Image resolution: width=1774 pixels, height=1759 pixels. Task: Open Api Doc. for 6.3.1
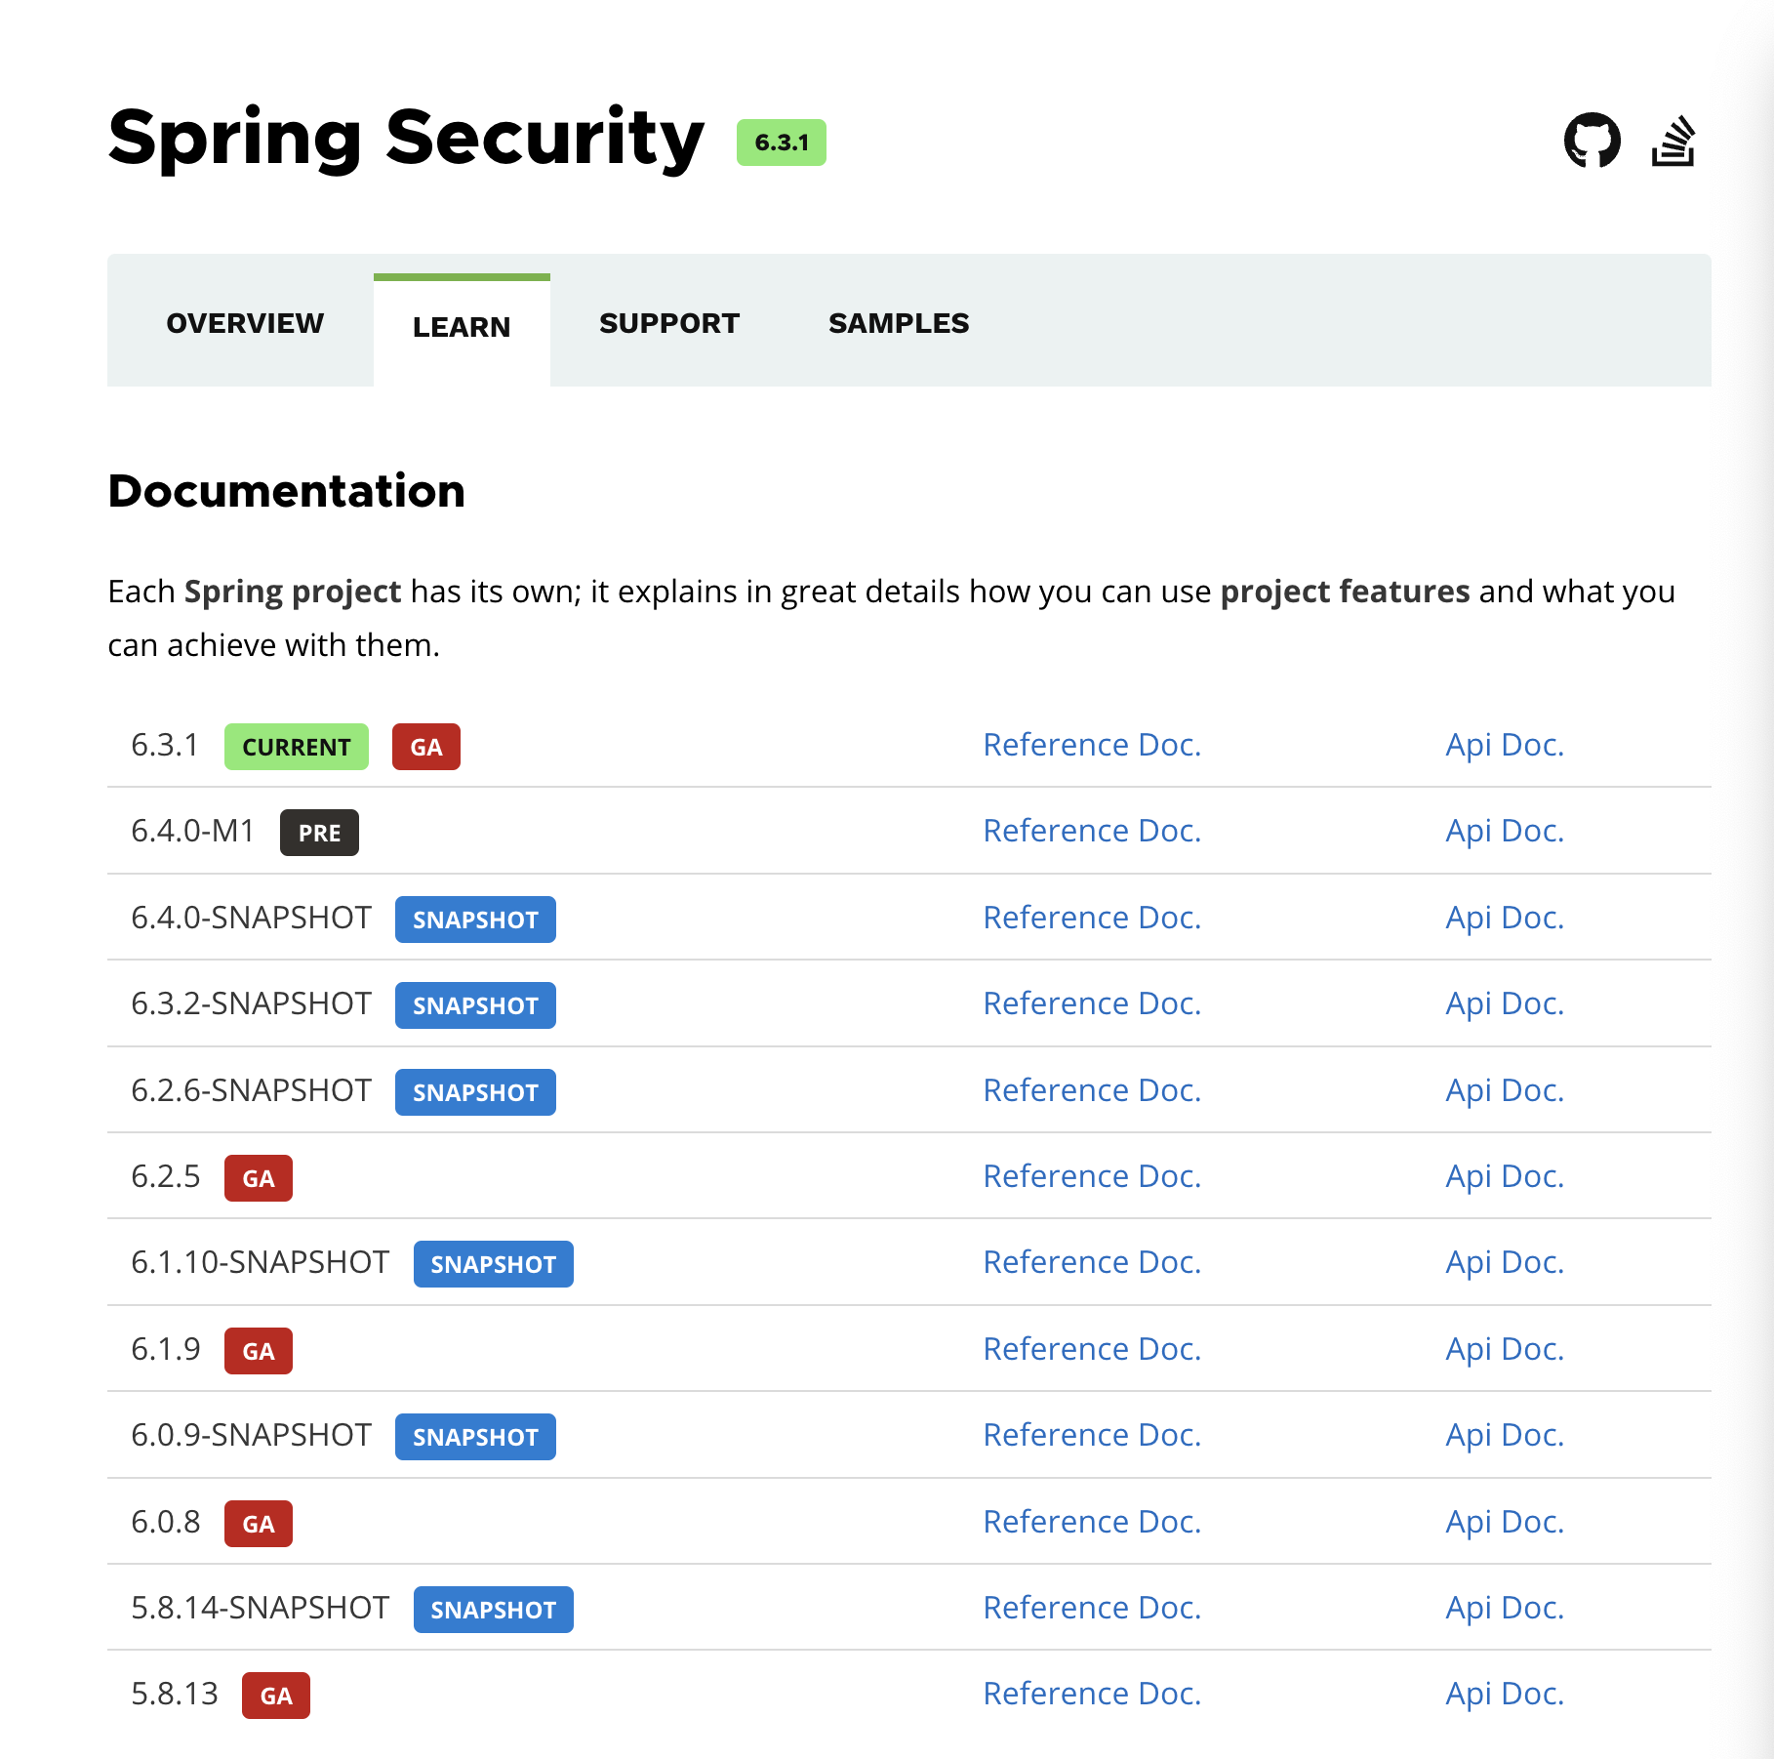1505,745
